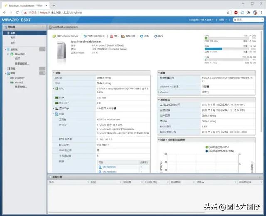Open More VMs... in Navigator
This screenshot has width=266, height=216.
coord(22,64)
